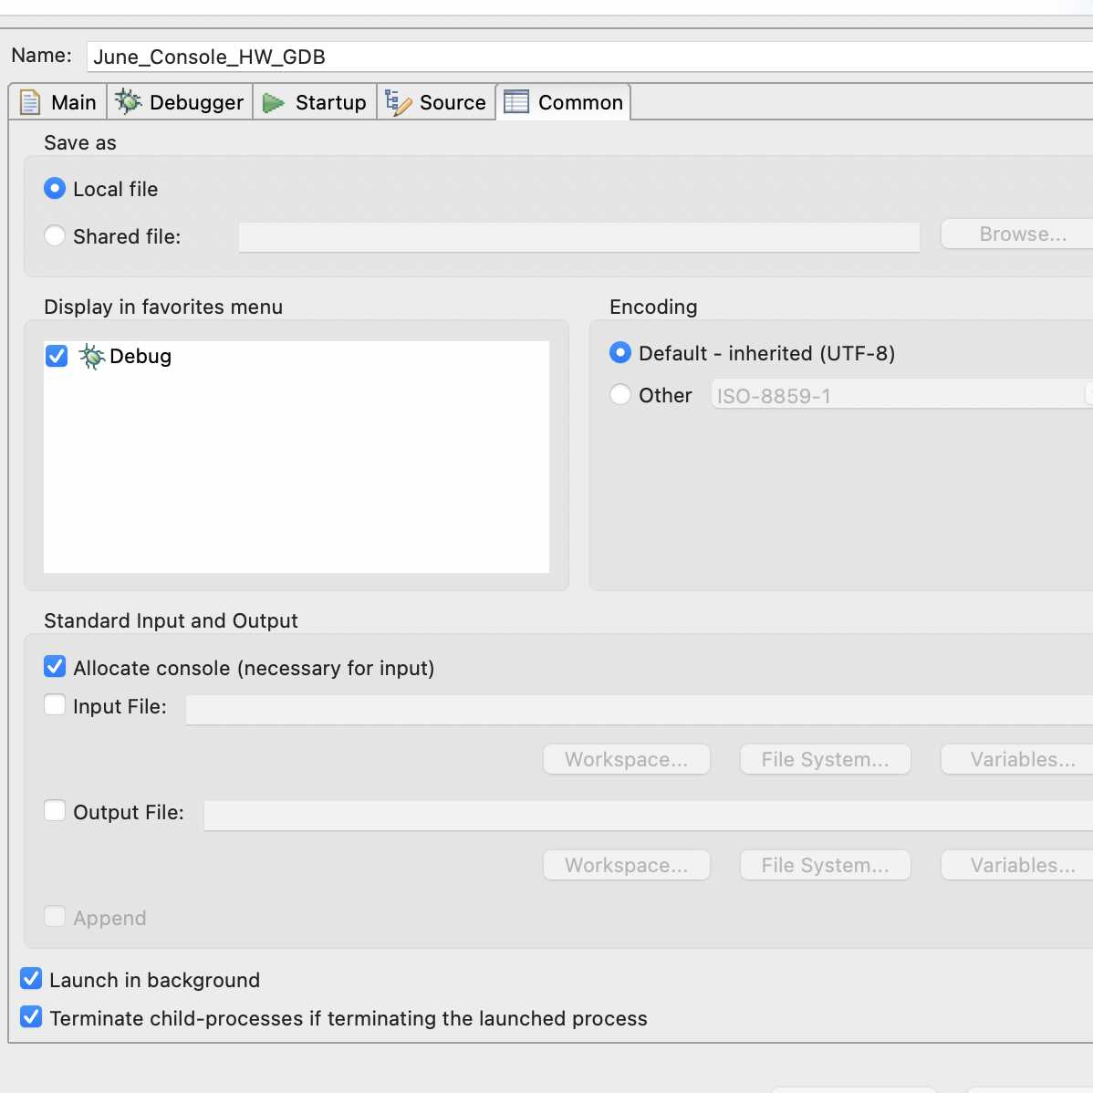Click the Input File path field

tap(640, 710)
